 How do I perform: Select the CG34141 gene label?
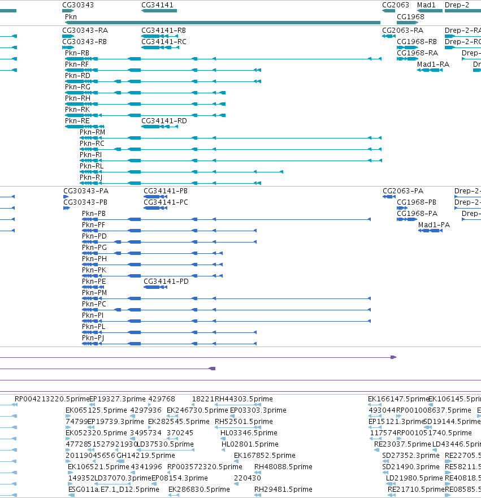tap(158, 5)
